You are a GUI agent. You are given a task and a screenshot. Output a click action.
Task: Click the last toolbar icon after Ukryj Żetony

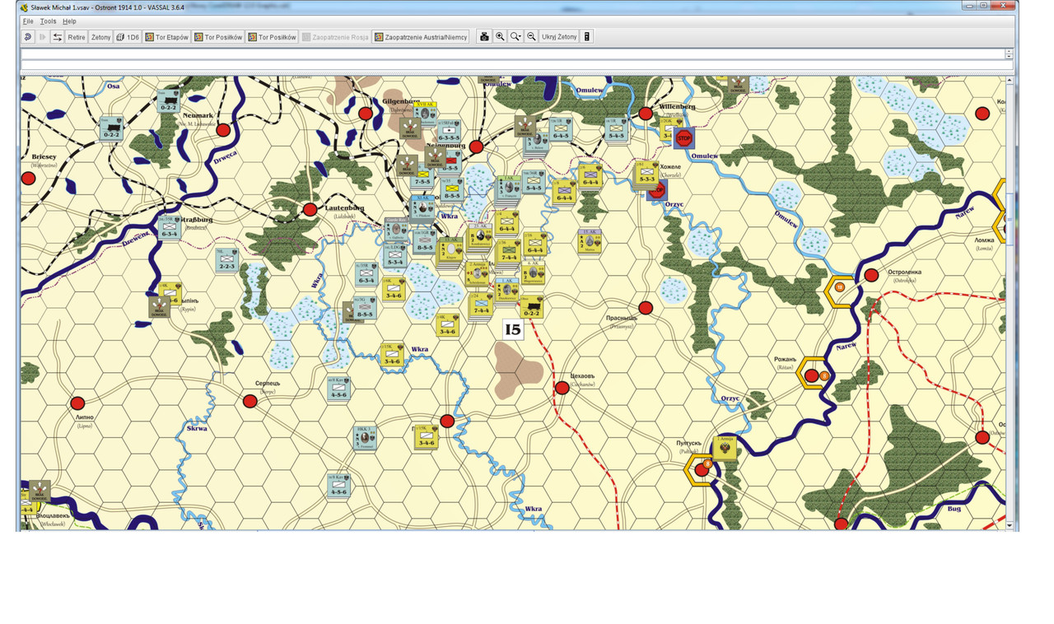point(587,37)
